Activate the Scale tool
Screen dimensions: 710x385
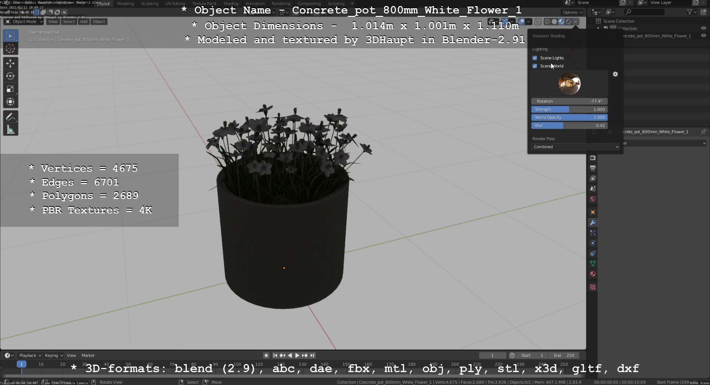(x=11, y=89)
